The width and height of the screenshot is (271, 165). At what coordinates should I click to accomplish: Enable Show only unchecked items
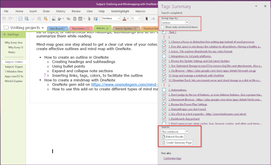click(x=163, y=27)
